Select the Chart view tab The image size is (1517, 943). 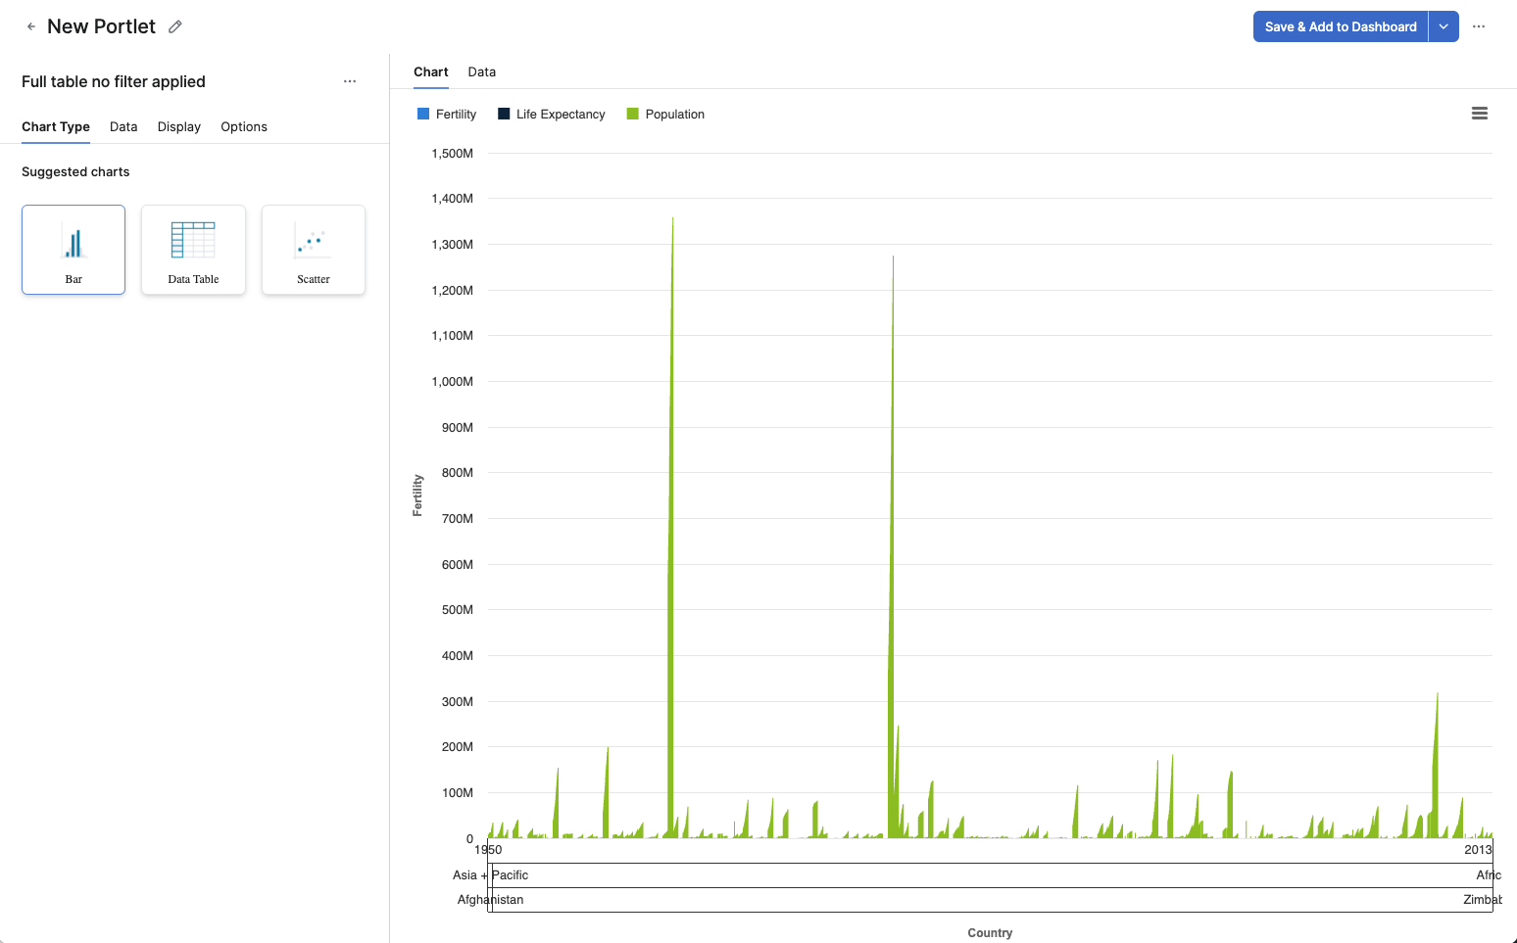pyautogui.click(x=430, y=72)
